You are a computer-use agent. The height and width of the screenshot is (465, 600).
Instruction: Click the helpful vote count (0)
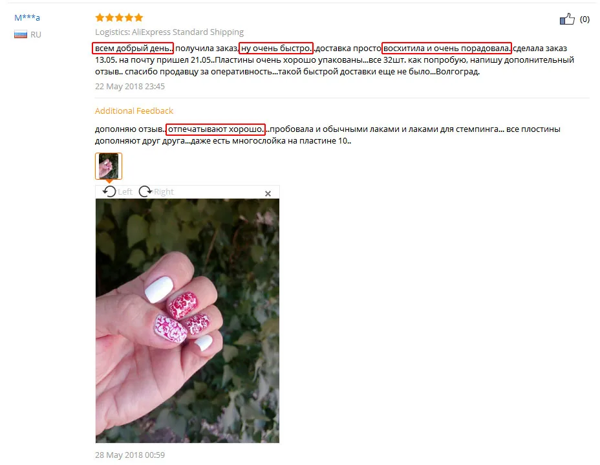point(584,19)
